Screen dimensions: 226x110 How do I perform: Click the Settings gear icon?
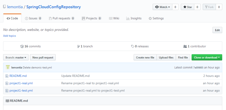click(150, 18)
